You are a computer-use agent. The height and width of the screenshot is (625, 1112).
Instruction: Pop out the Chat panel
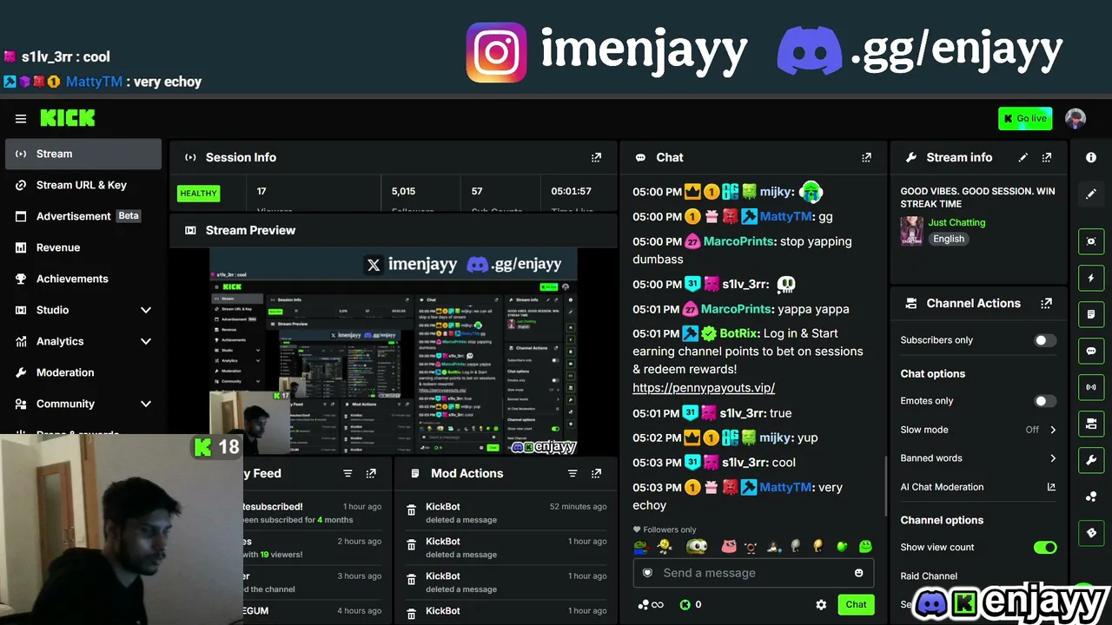(866, 157)
